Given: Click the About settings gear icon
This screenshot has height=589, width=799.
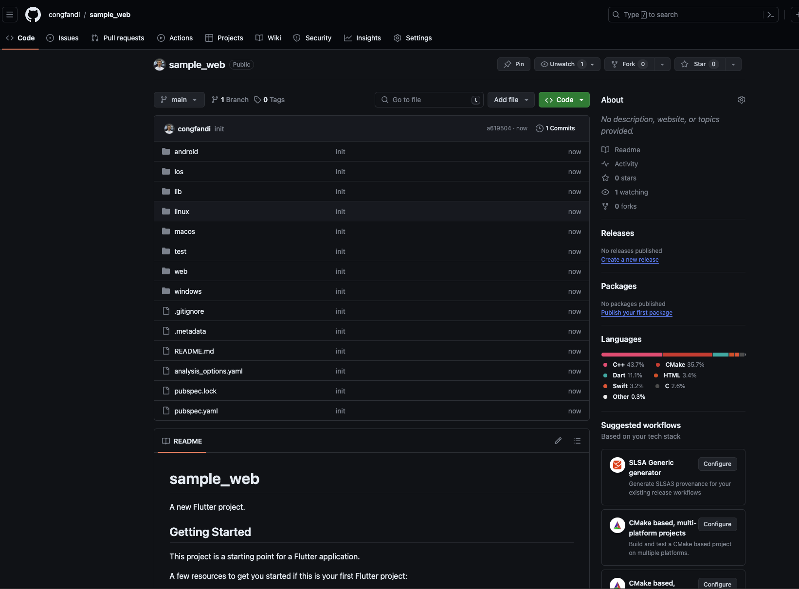Looking at the screenshot, I should tap(741, 100).
